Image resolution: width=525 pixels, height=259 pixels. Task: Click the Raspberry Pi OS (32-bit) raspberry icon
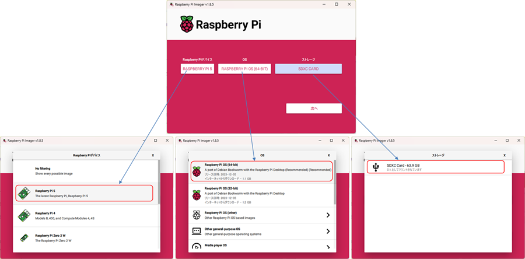click(x=197, y=195)
